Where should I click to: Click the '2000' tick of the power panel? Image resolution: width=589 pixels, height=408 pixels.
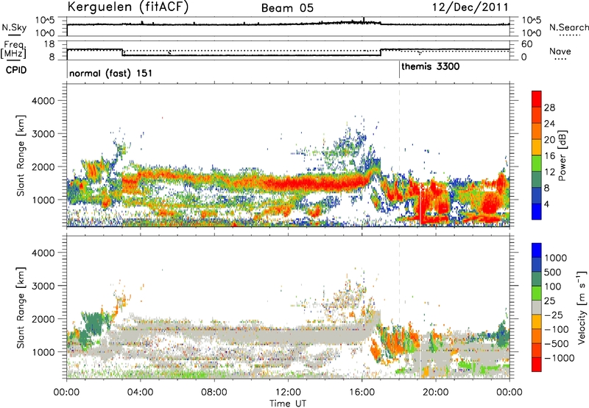(x=43, y=166)
